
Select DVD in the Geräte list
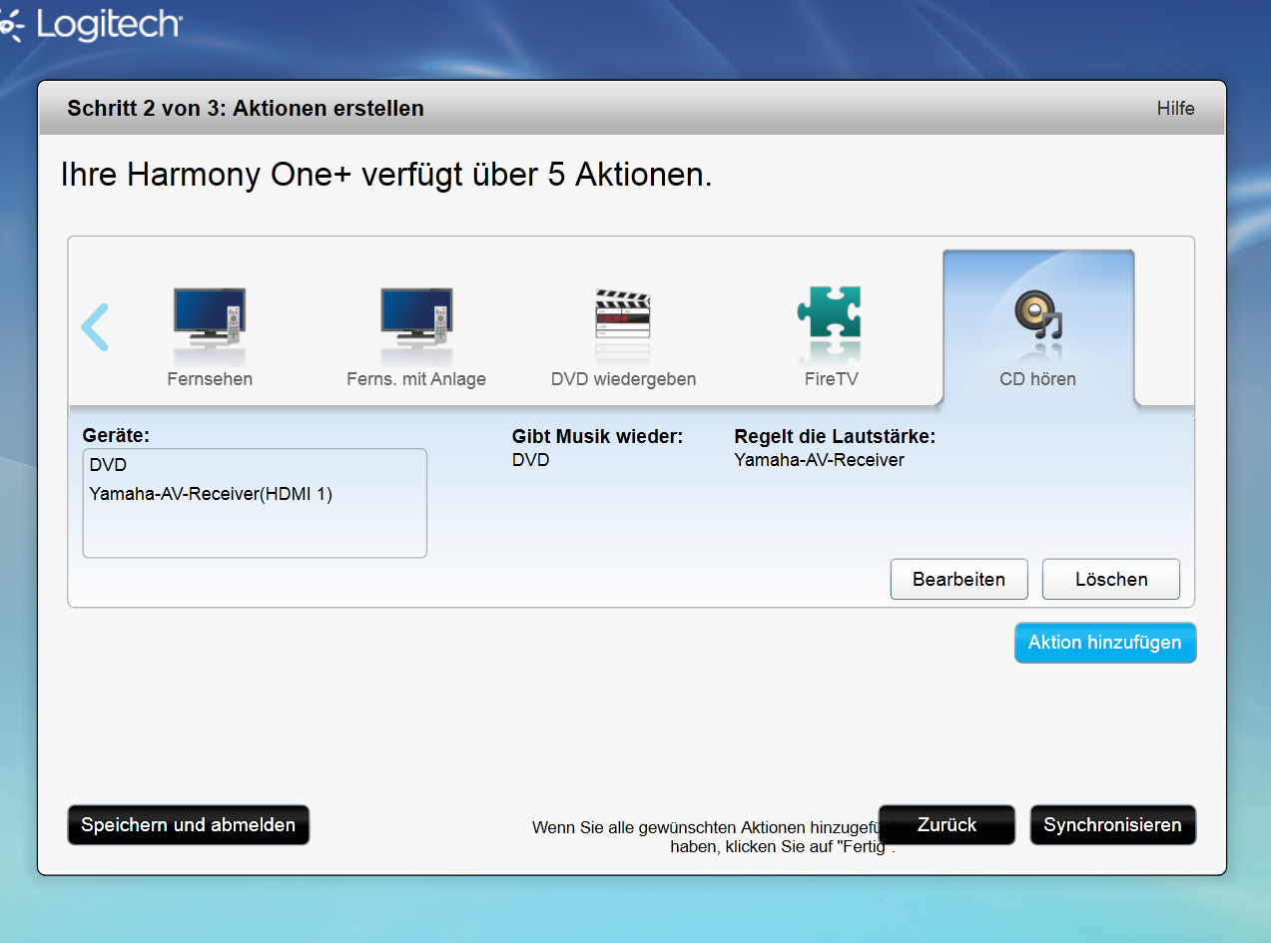(x=108, y=465)
